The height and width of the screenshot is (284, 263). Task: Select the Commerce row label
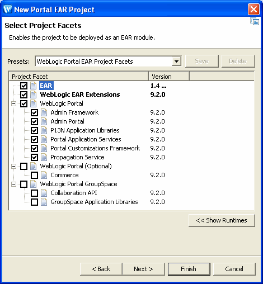click(x=64, y=175)
